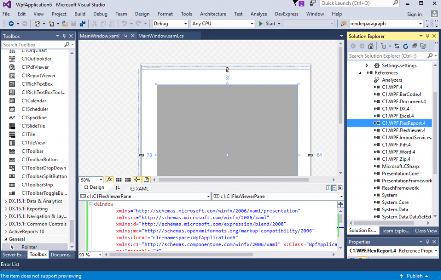Pin the MainWindow.xaml tab
Image resolution: width=441 pixels, height=280 pixels.
tap(125, 36)
